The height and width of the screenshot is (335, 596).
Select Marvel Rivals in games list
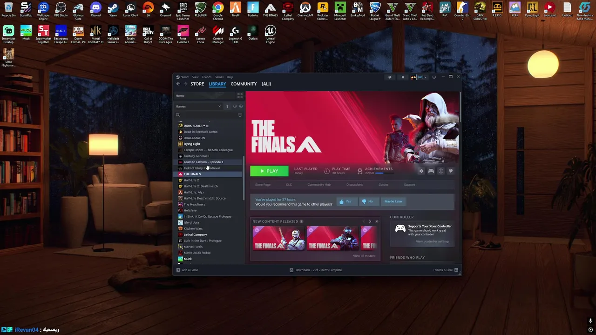click(193, 247)
